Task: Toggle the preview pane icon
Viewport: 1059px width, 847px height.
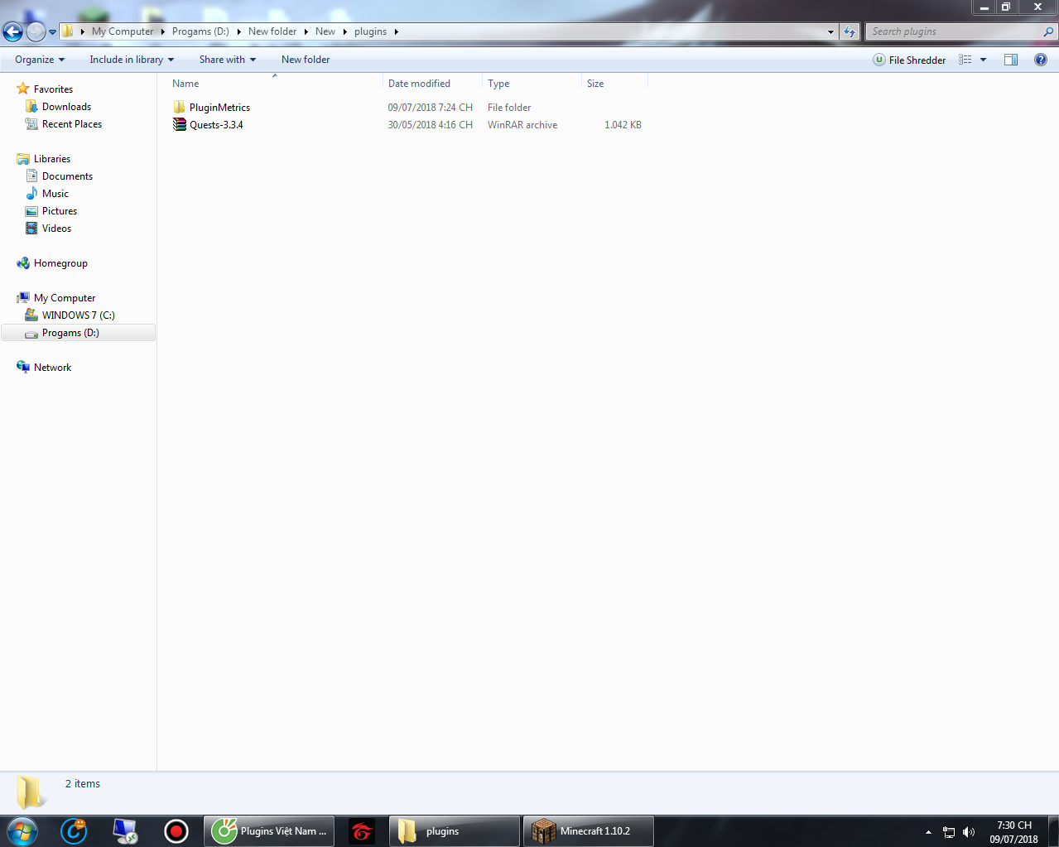Action: pyautogui.click(x=1011, y=60)
